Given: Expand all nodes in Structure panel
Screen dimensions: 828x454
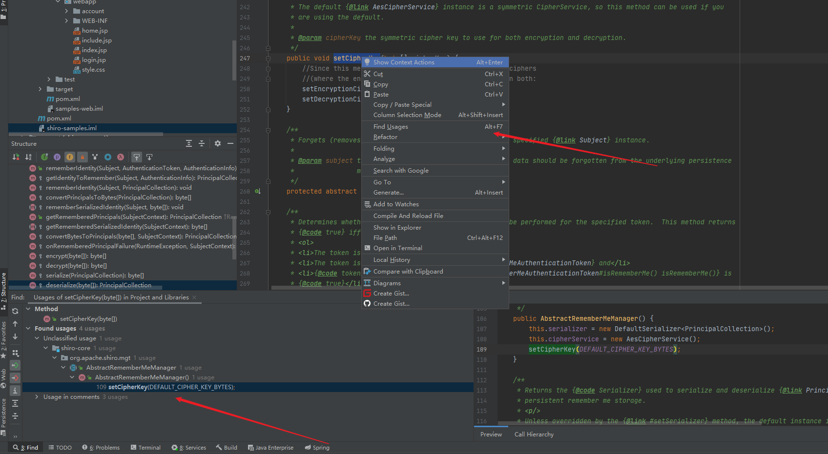Looking at the screenshot, I should pos(189,143).
